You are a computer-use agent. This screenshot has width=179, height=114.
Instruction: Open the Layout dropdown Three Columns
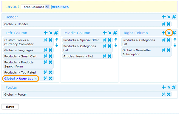[x=35, y=7]
